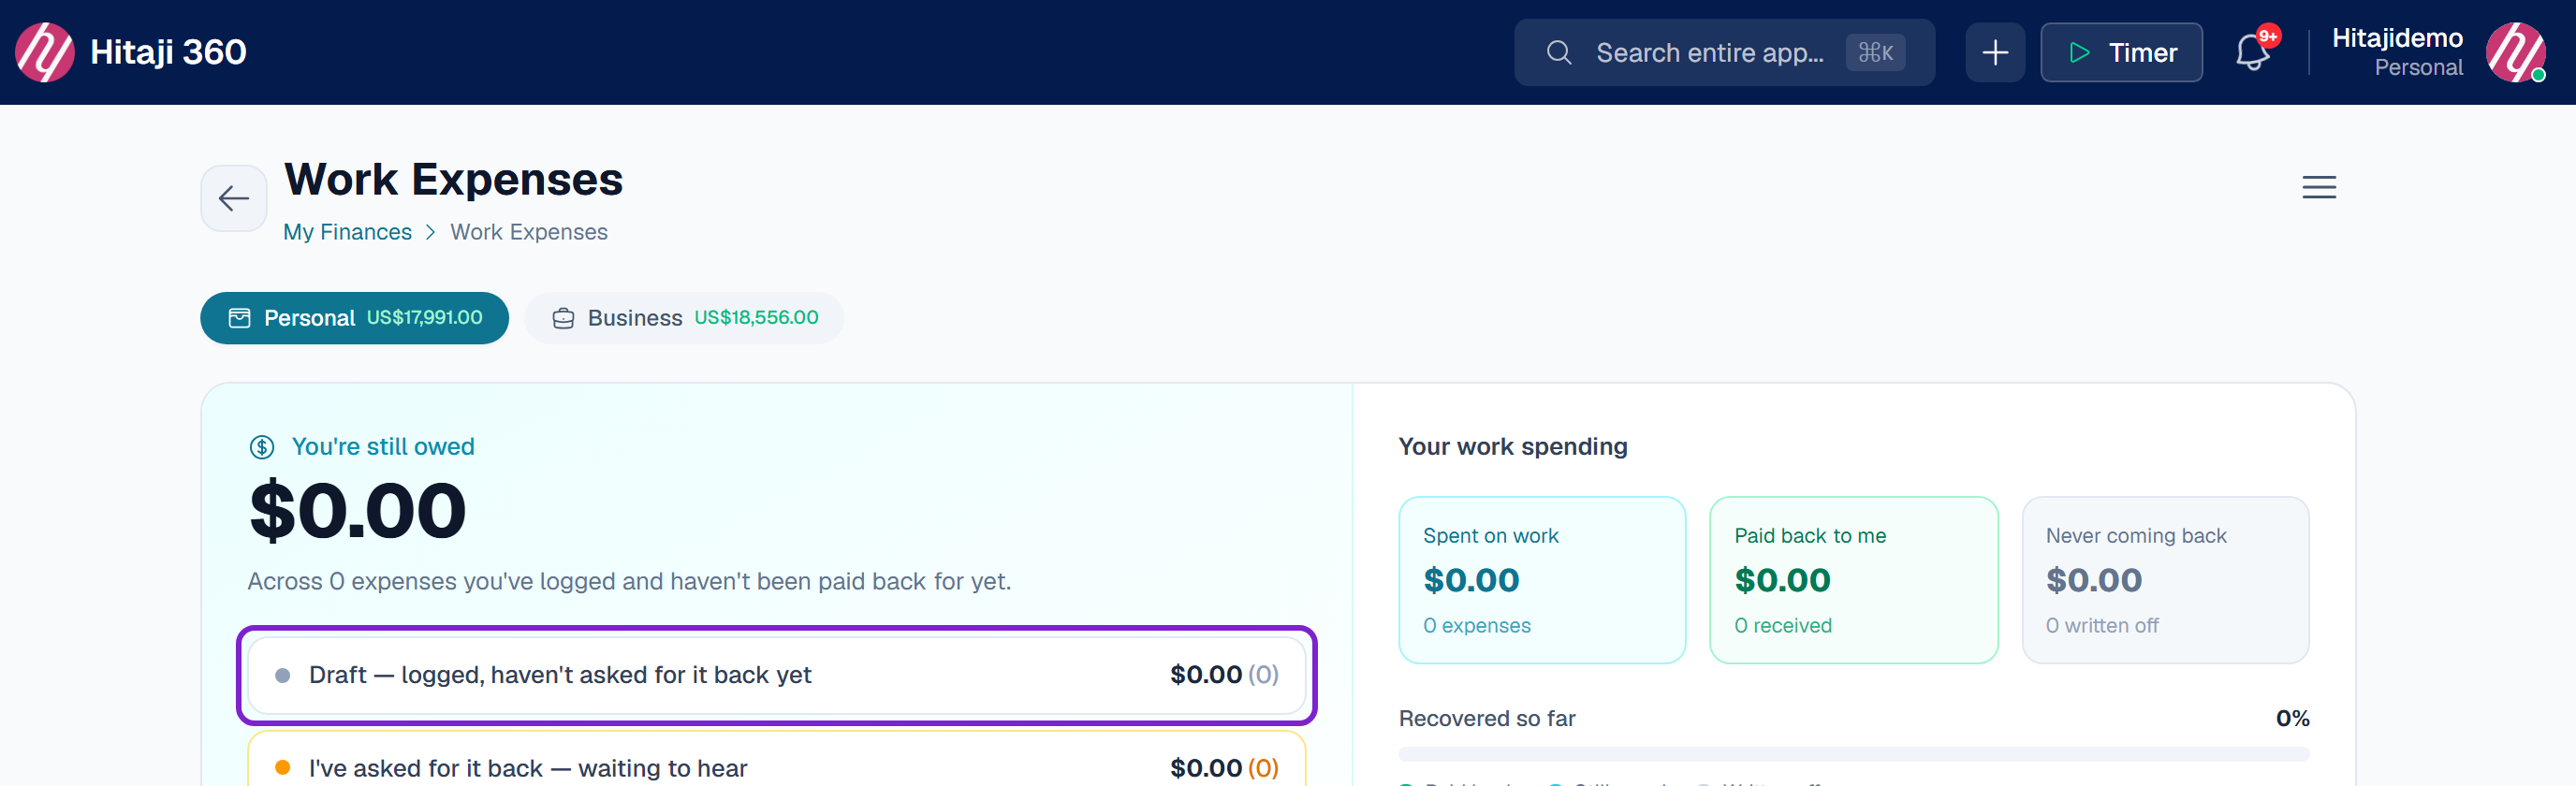Switch to the Business tab
2576x786 pixels.
[x=684, y=318]
